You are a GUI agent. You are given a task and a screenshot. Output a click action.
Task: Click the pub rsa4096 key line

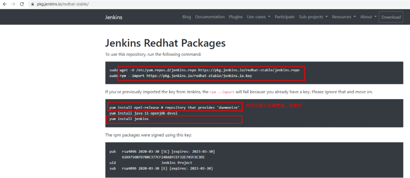pyautogui.click(x=162, y=152)
